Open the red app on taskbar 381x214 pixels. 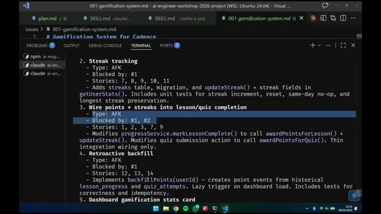click(x=205, y=209)
